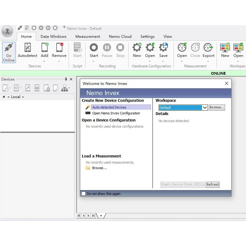Close the Devices panel
Image resolution: width=246 pixels, height=246 pixels.
tap(71, 79)
